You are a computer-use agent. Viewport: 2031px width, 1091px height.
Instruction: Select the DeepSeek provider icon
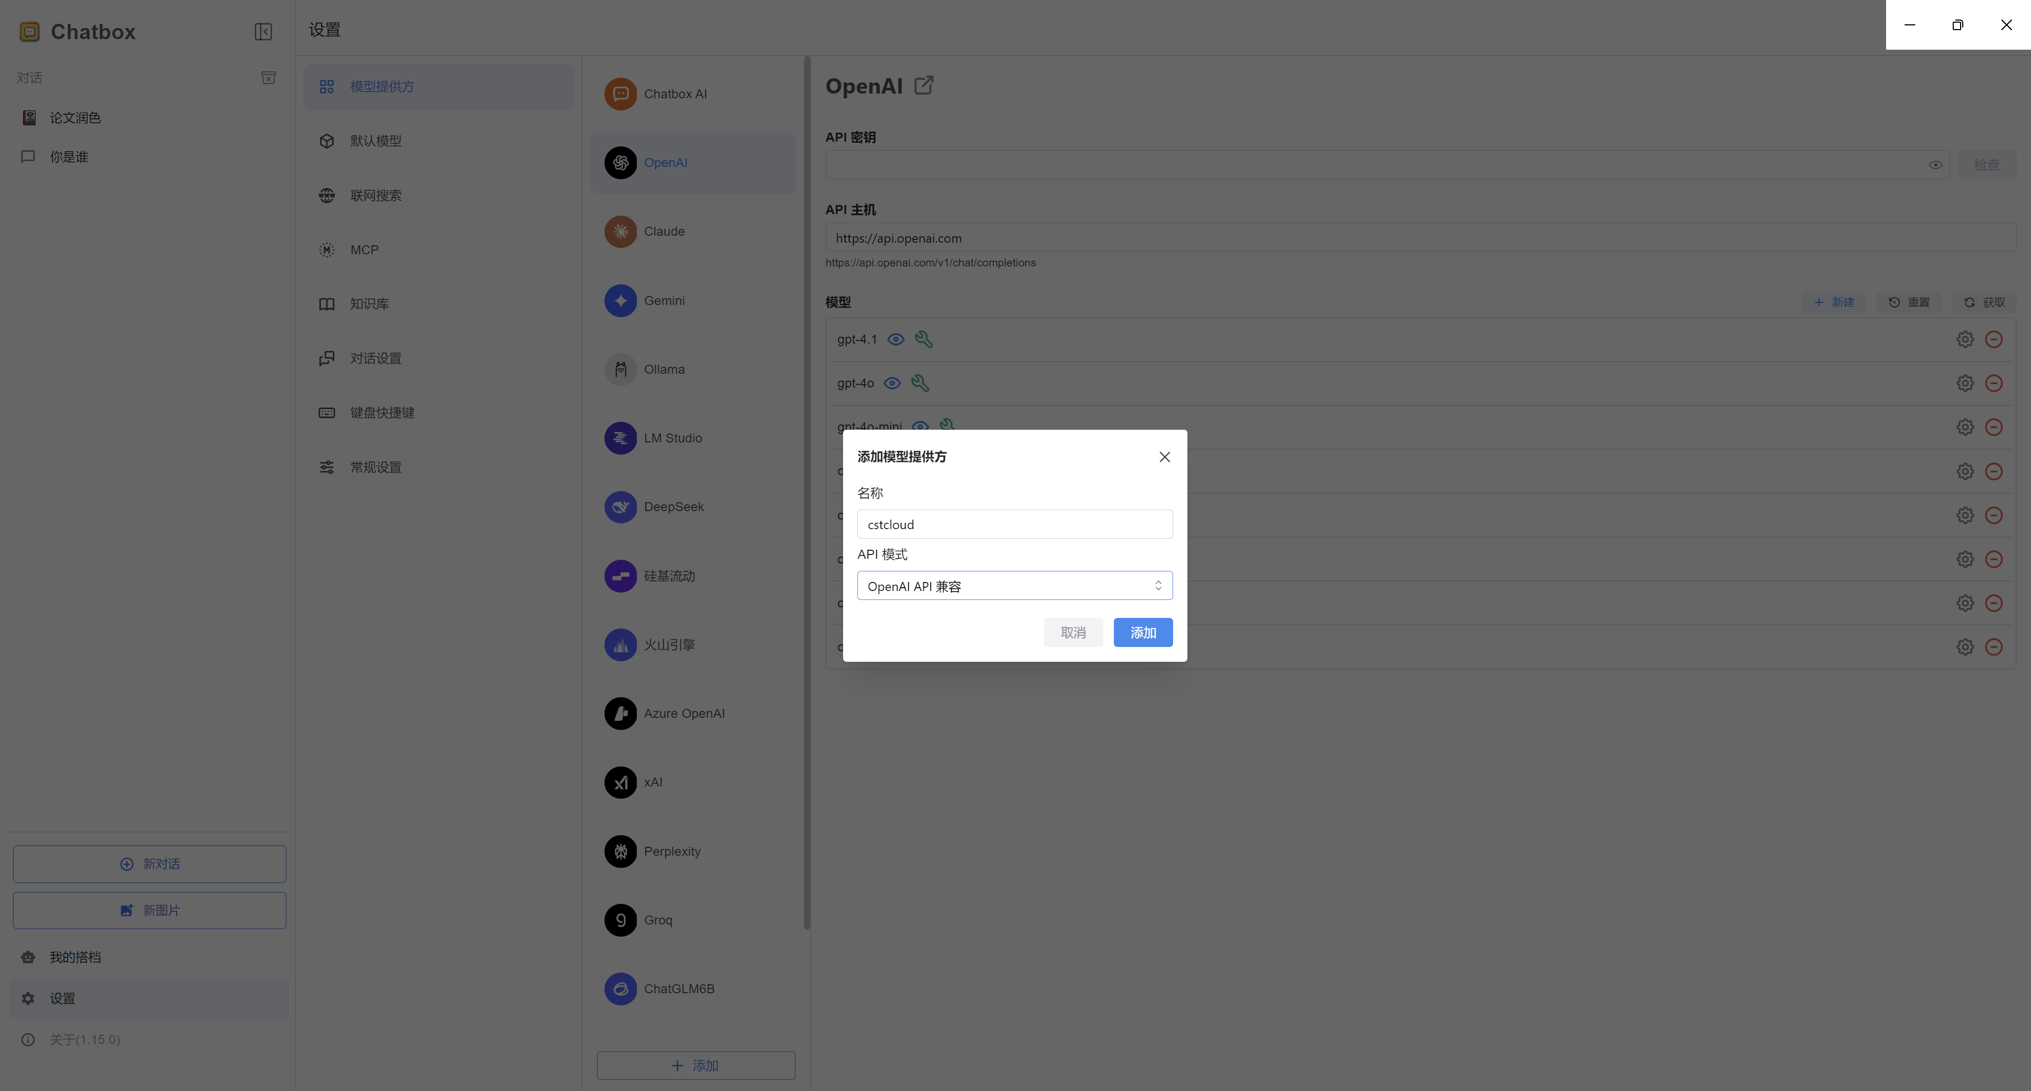tap(620, 506)
